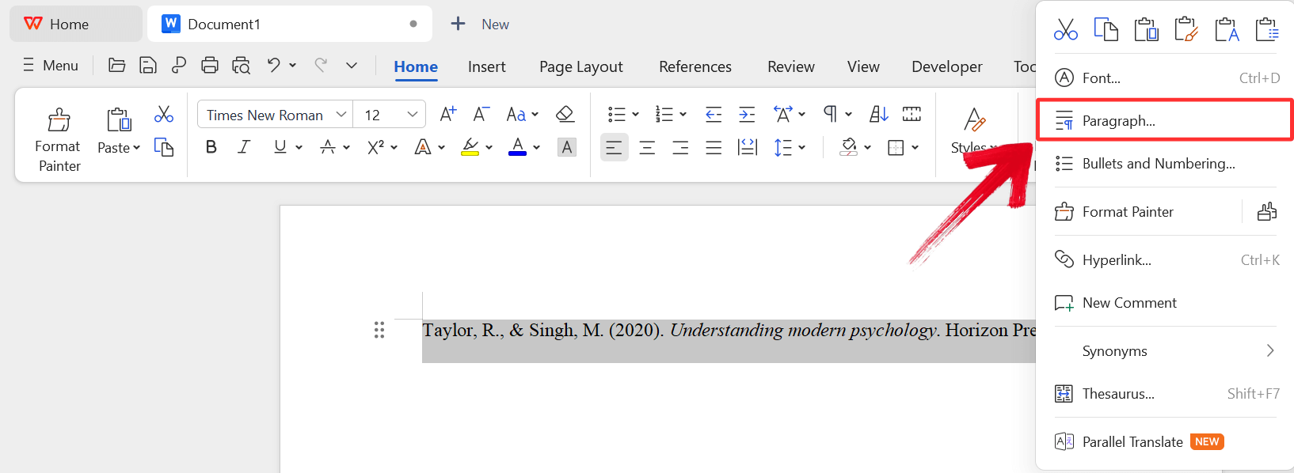The height and width of the screenshot is (473, 1294).
Task: Open the Insert ribbon tab
Action: (486, 66)
